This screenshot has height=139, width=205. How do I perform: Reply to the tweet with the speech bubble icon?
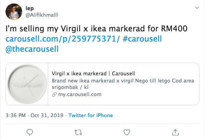pos(30,132)
